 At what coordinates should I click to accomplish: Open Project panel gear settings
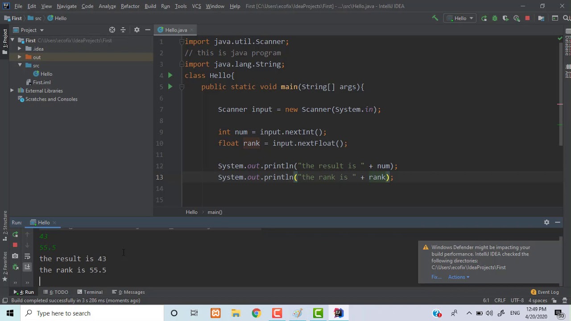pos(137,30)
